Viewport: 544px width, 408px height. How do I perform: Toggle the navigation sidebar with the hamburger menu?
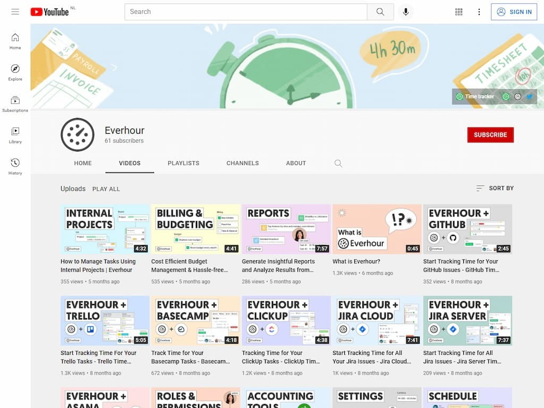pos(15,12)
